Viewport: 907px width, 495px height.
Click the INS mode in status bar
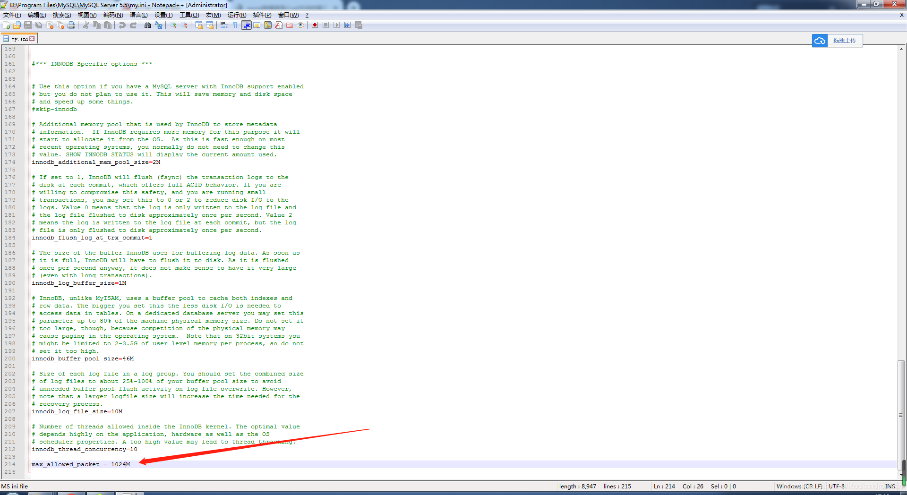point(890,486)
